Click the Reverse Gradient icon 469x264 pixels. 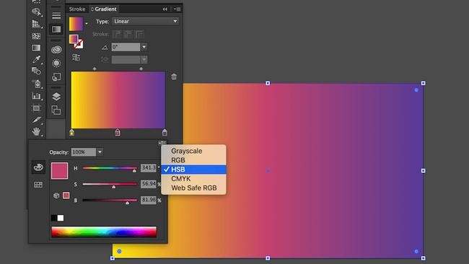pos(76,58)
